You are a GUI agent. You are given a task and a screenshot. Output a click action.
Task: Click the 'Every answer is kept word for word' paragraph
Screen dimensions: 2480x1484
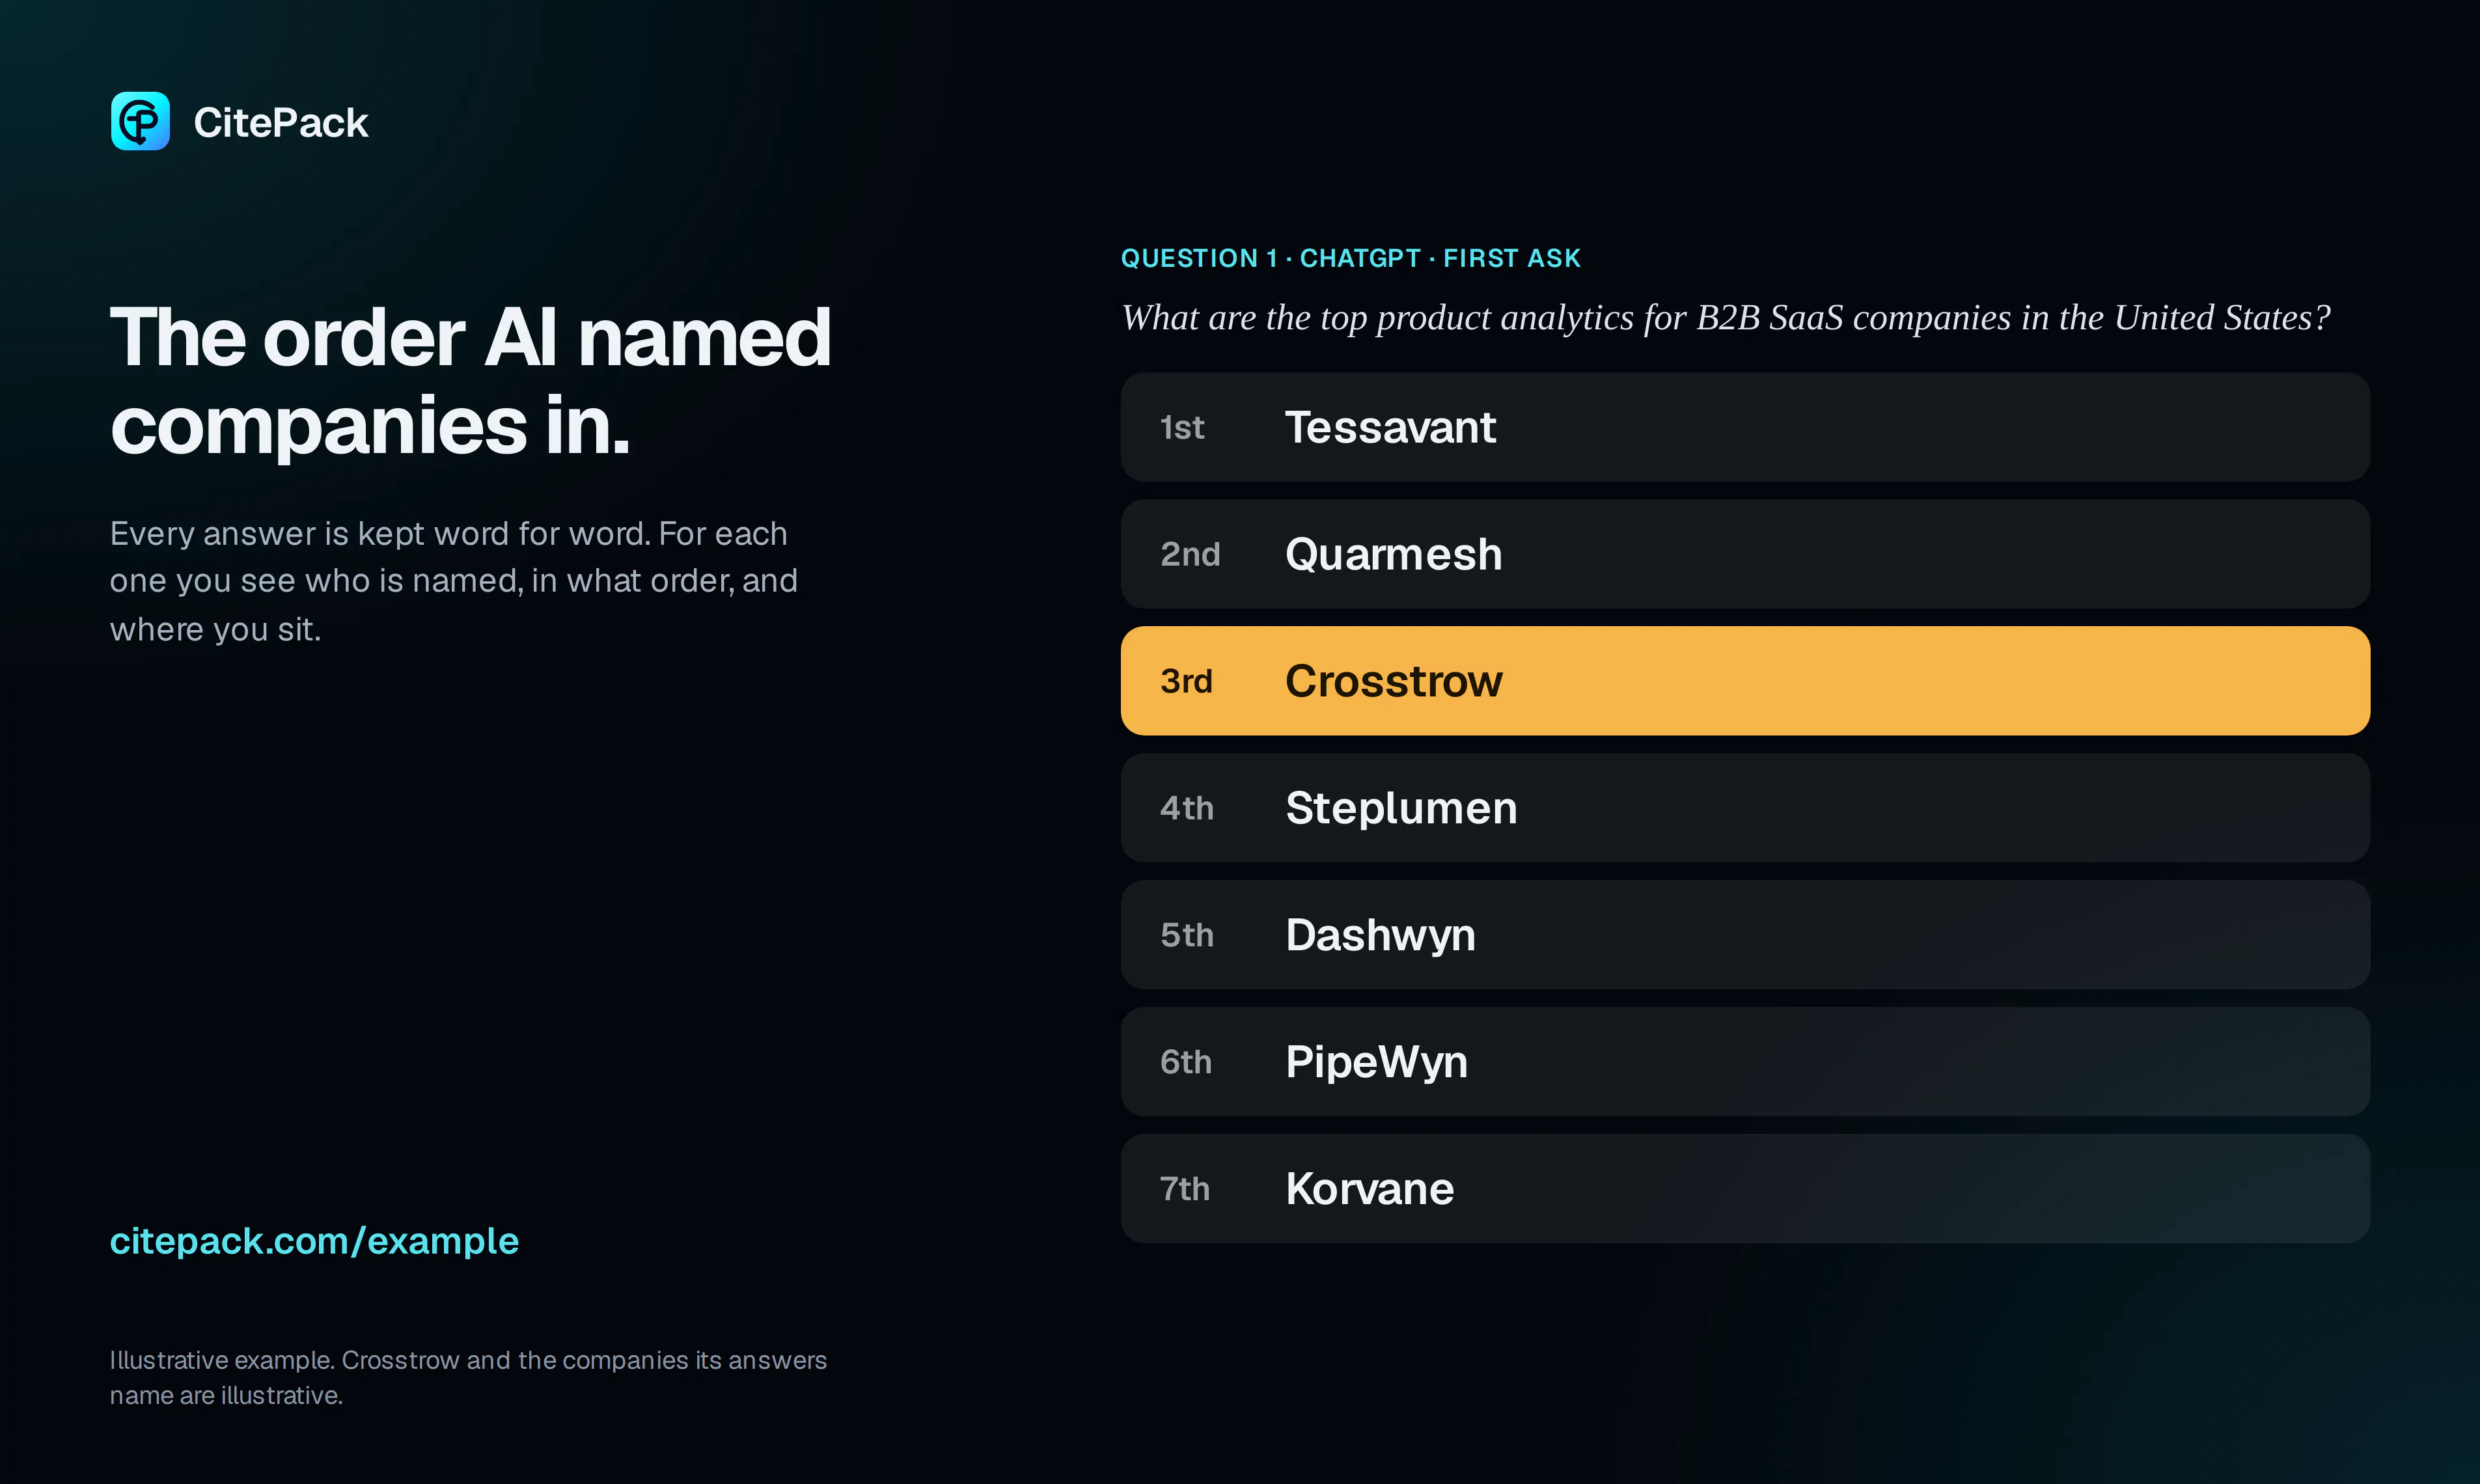click(x=453, y=581)
